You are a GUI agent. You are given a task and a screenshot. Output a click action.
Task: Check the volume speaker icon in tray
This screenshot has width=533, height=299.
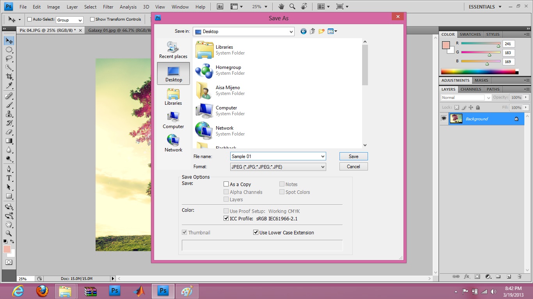pos(494,291)
